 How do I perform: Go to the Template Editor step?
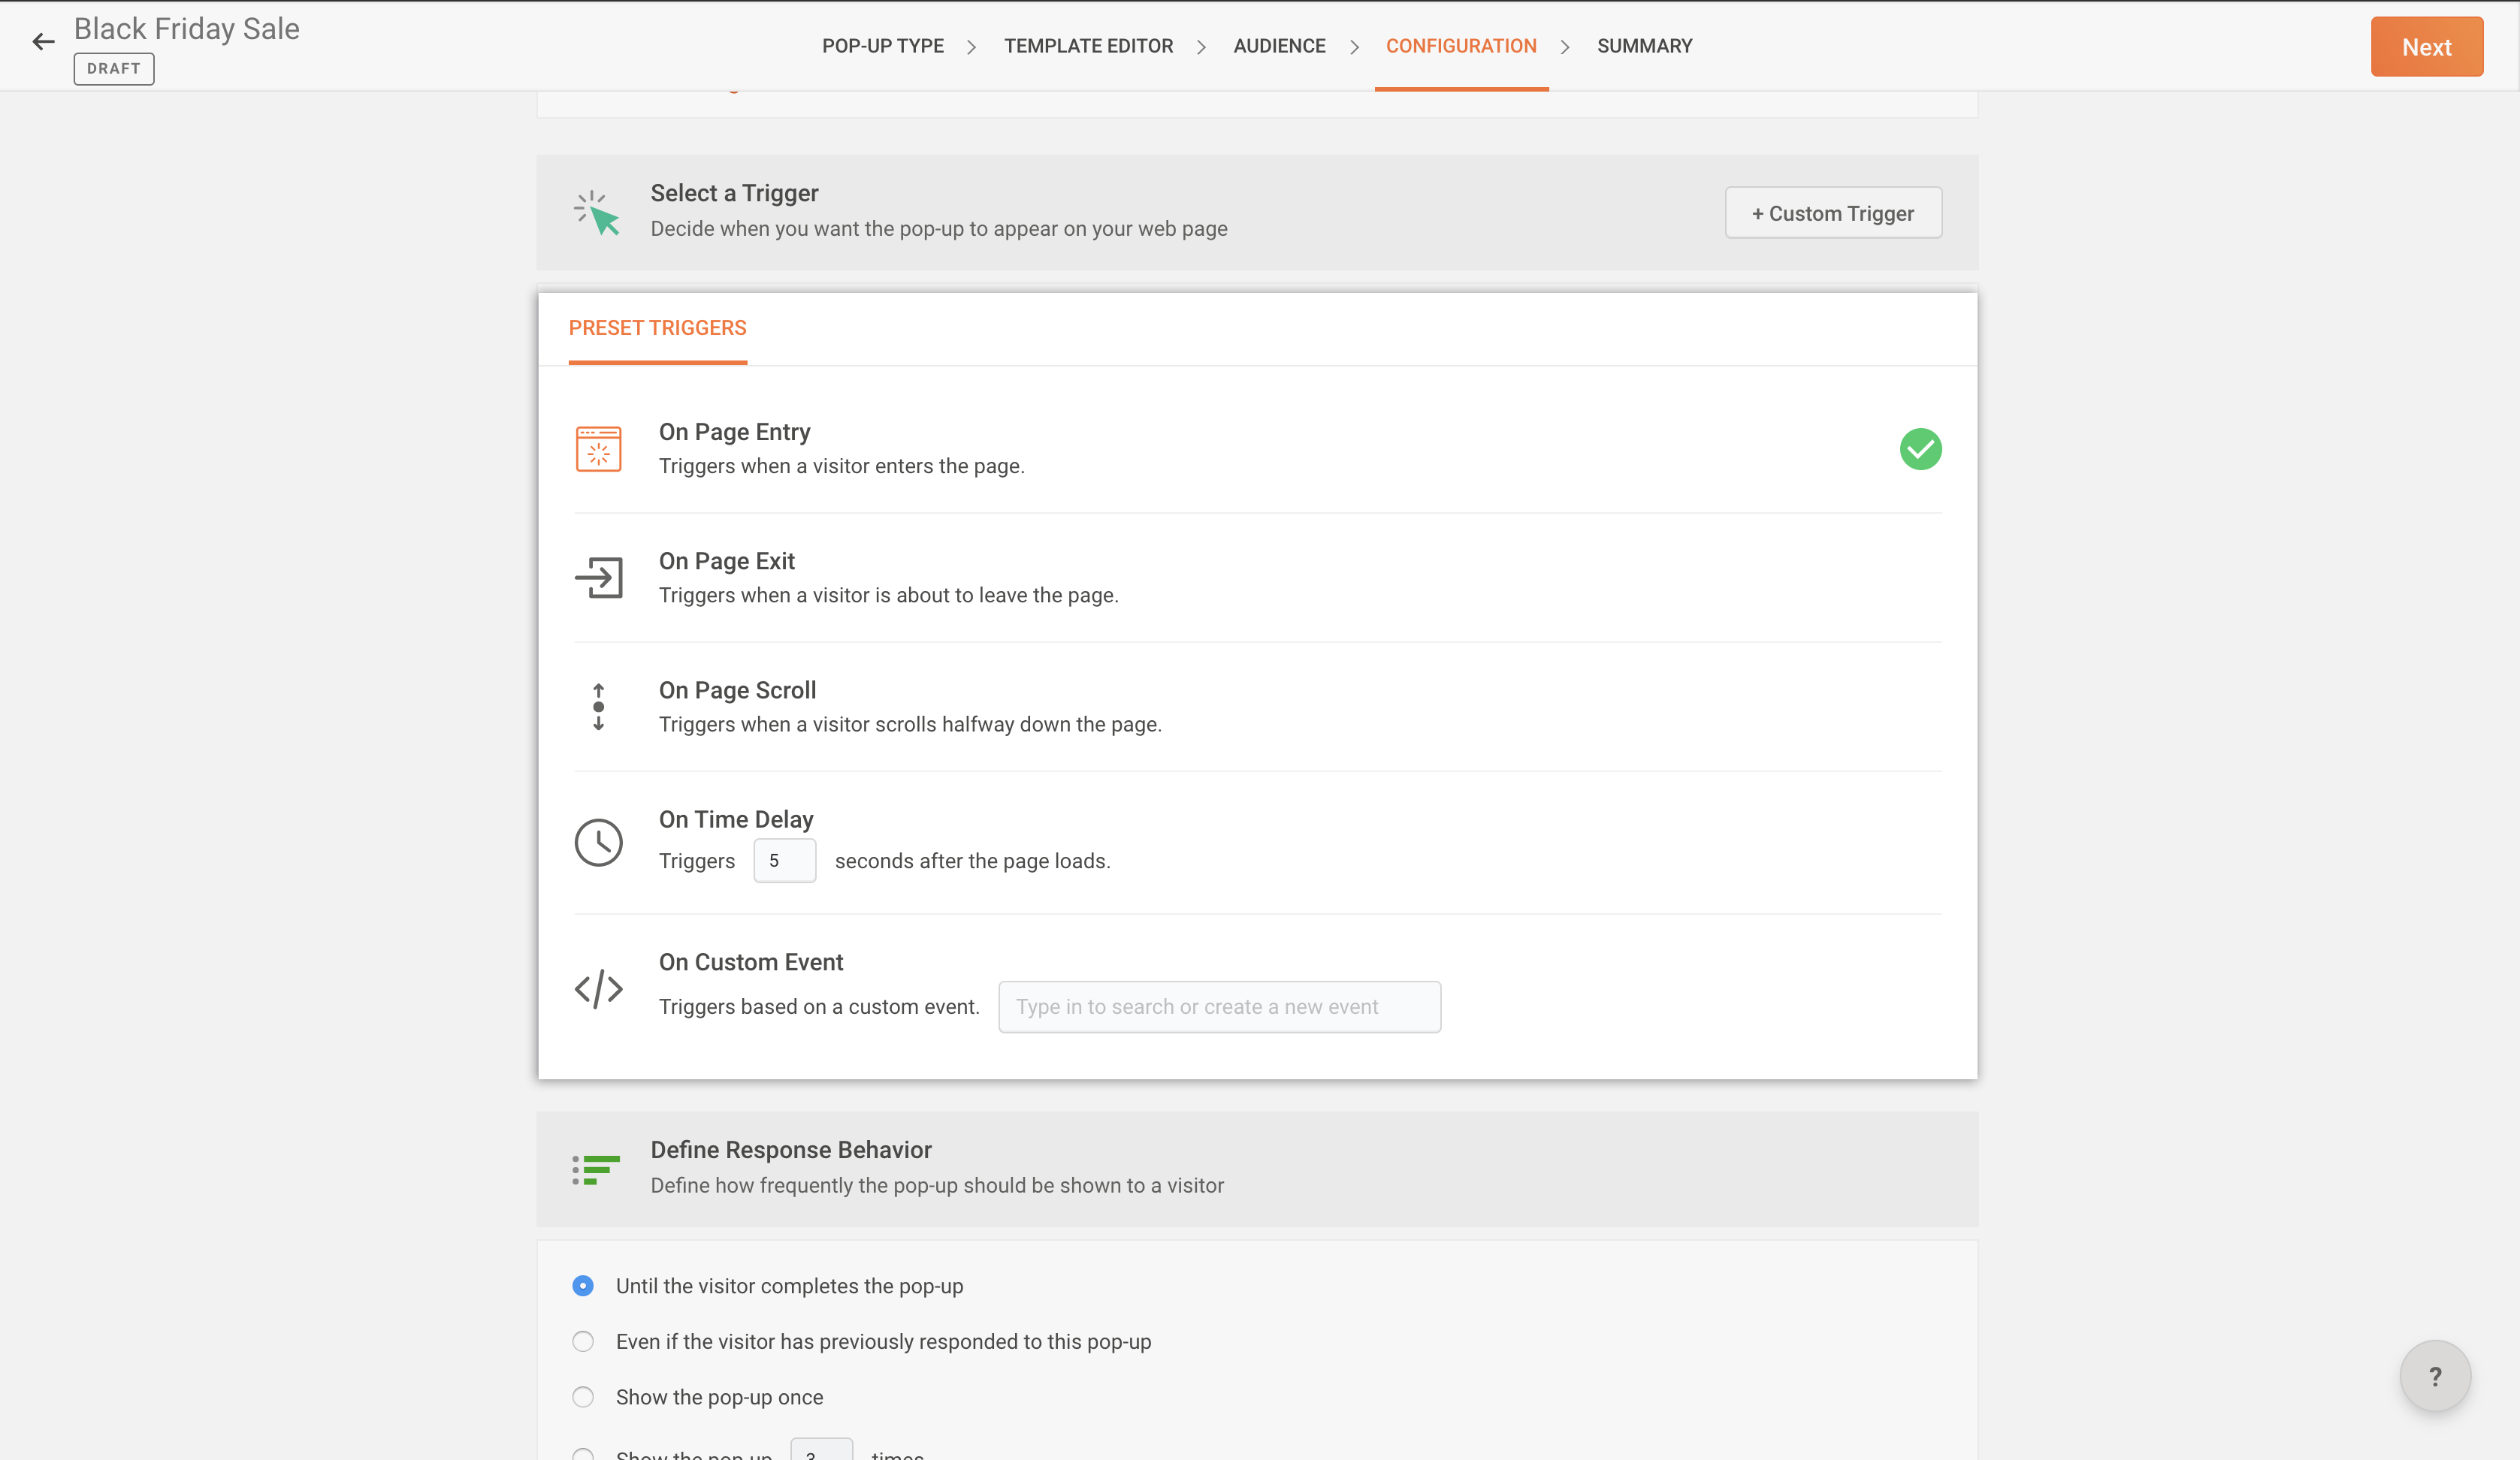coord(1088,46)
